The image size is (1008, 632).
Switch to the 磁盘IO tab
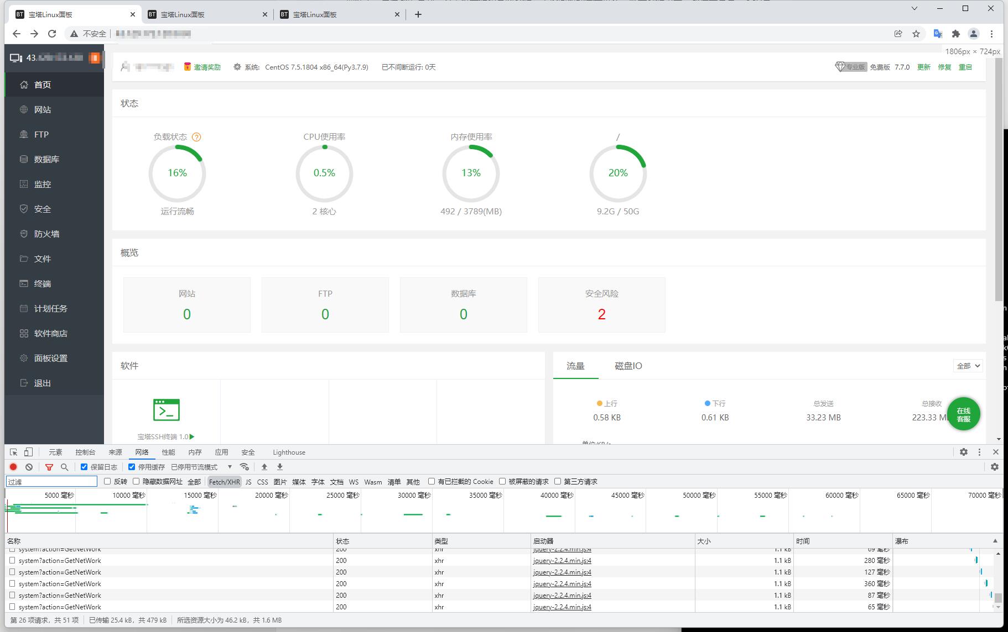click(628, 366)
